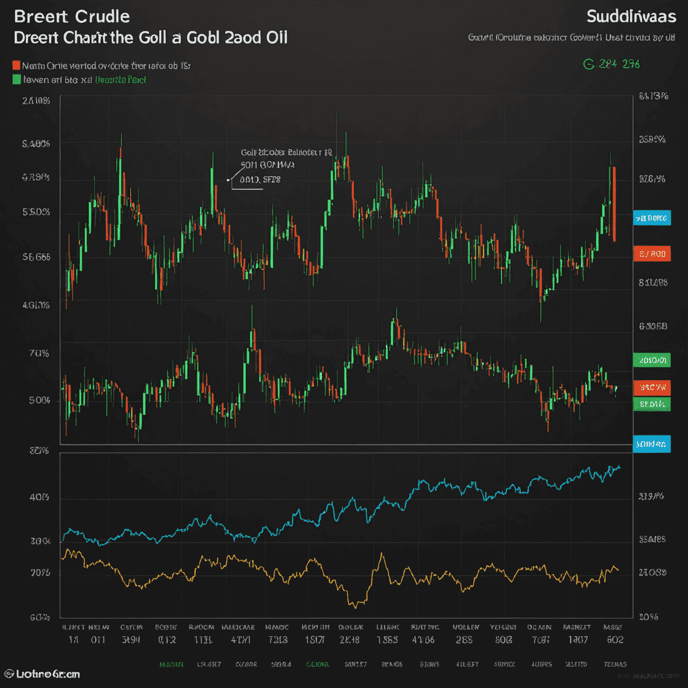
Task: Click the green 'CCLOIR' label in the bottom row
Action: [318, 664]
